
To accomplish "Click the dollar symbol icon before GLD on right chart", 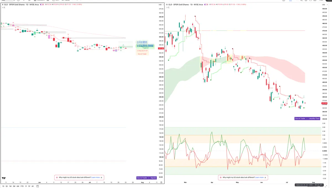I will click(x=167, y=5).
